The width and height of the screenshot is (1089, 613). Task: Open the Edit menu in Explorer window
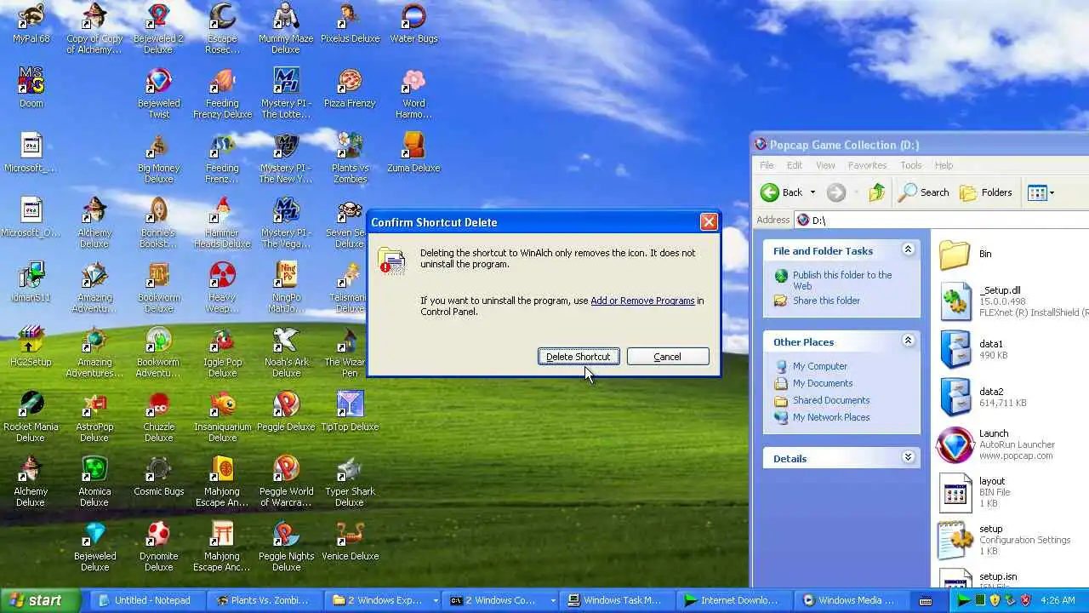point(795,165)
